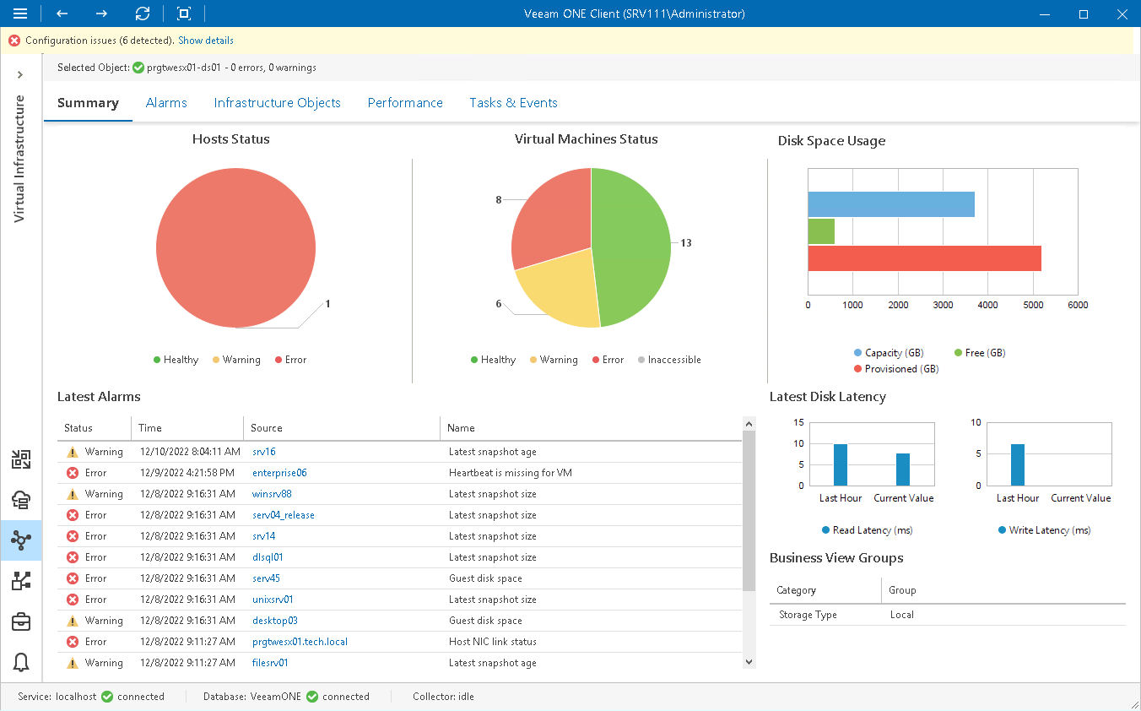The image size is (1141, 711).
Task: Switch to the Performance tab
Action: pyautogui.click(x=405, y=102)
